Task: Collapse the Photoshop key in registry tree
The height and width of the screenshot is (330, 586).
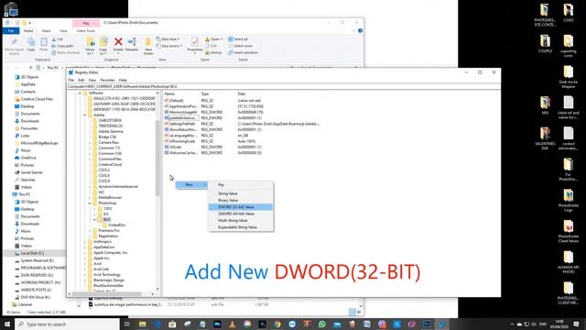Action: click(x=90, y=203)
